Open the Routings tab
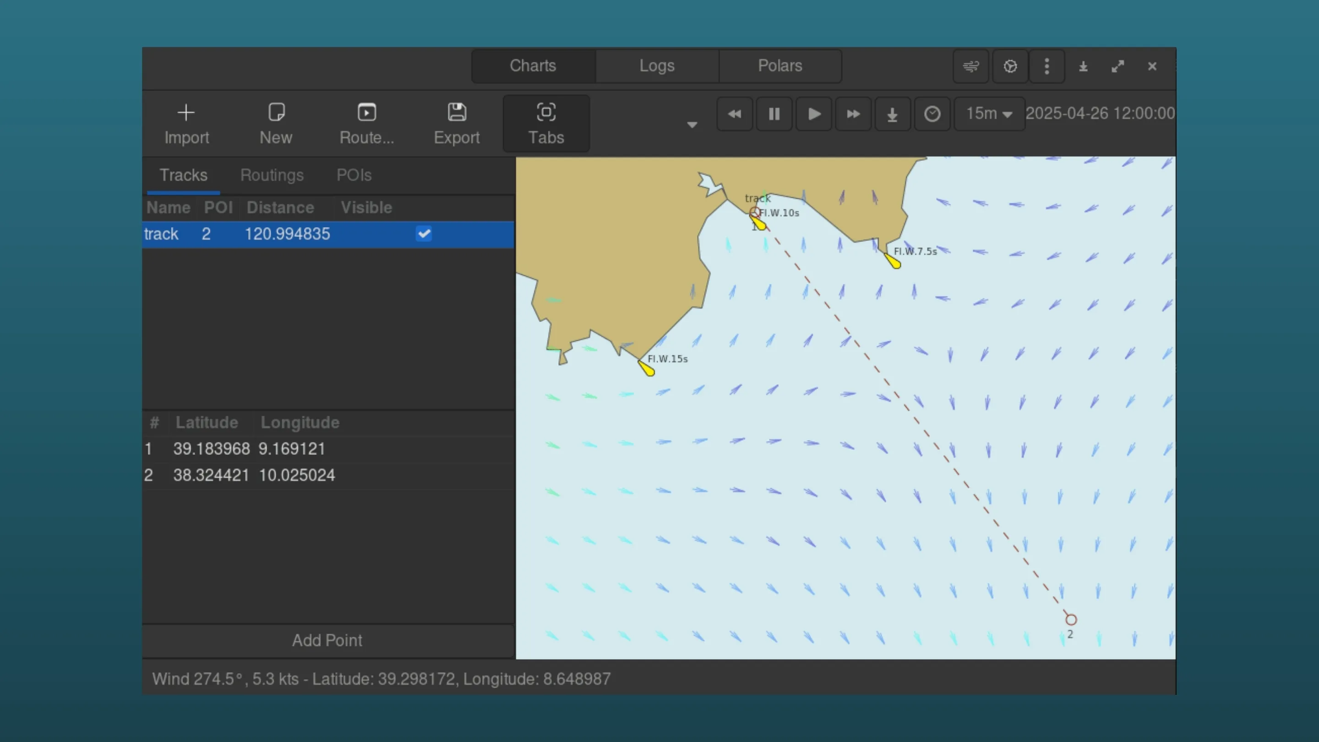The width and height of the screenshot is (1319, 742). pyautogui.click(x=272, y=175)
